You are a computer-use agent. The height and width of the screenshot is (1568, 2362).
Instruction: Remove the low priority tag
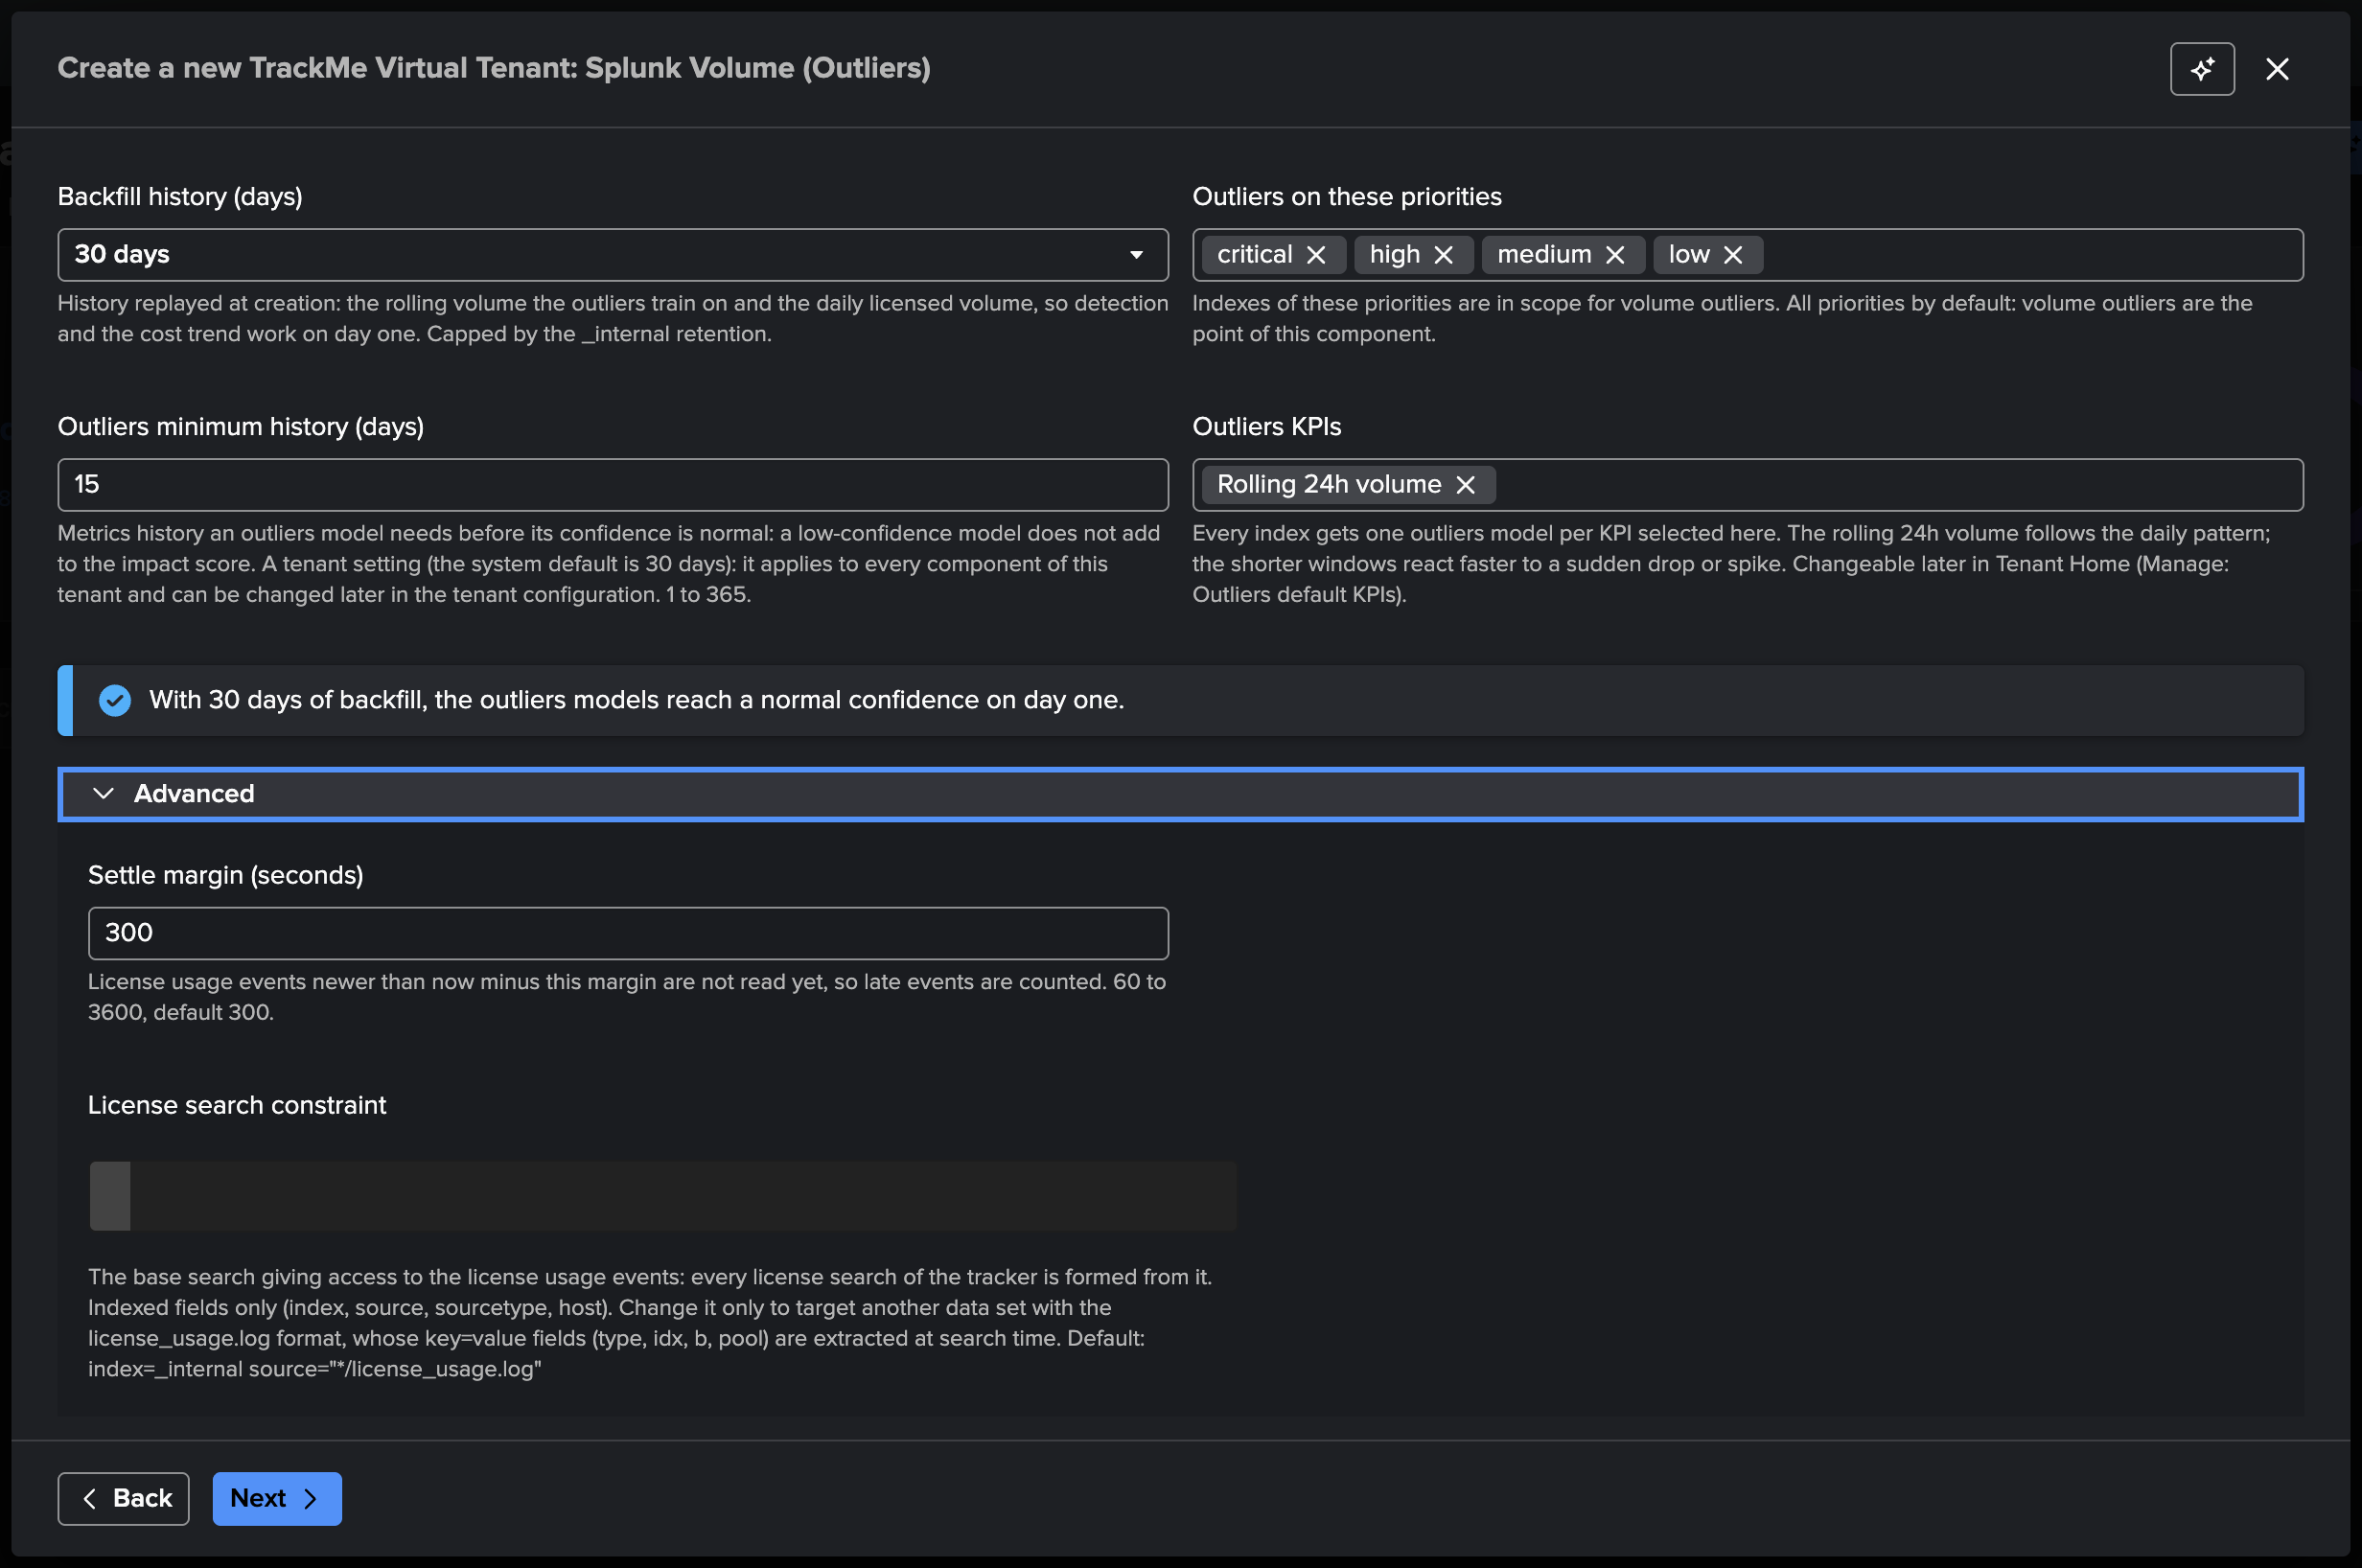coord(1733,255)
